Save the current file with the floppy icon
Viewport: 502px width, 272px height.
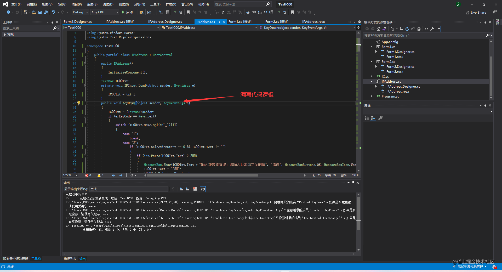pyautogui.click(x=40, y=12)
